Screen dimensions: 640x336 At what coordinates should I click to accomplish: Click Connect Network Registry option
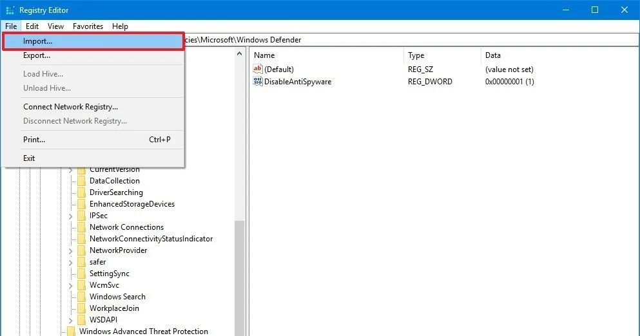pos(70,107)
